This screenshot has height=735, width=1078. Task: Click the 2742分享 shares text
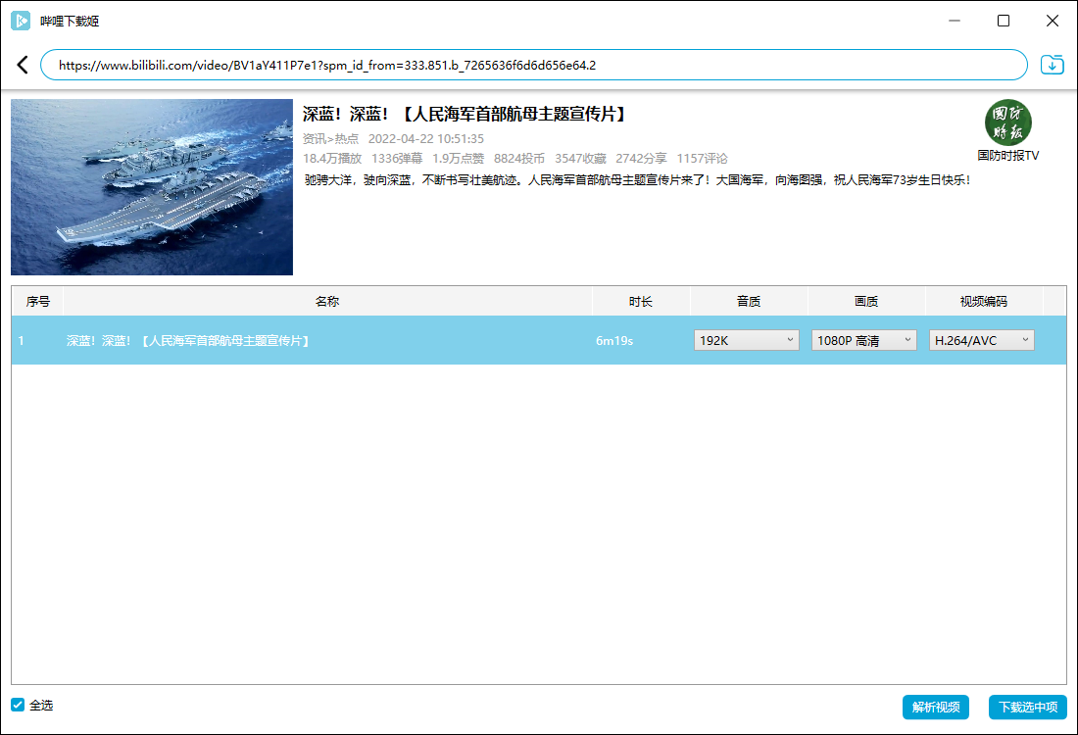pyautogui.click(x=641, y=158)
